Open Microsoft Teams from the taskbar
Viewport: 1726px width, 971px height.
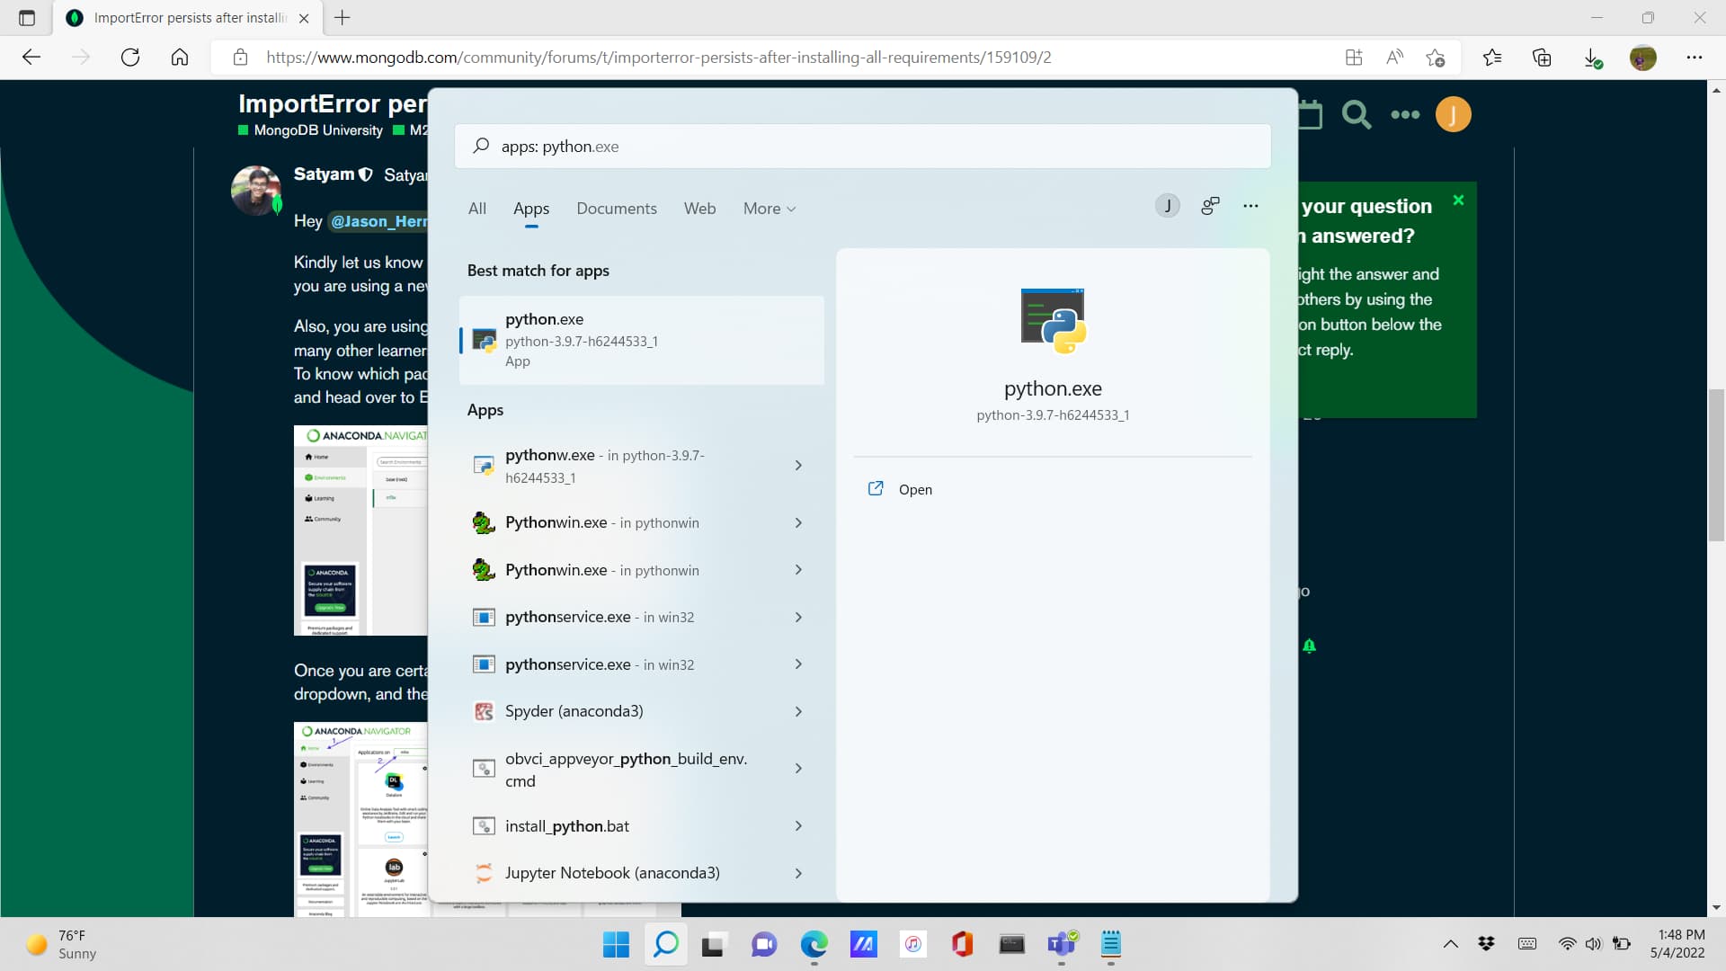coord(1063,944)
